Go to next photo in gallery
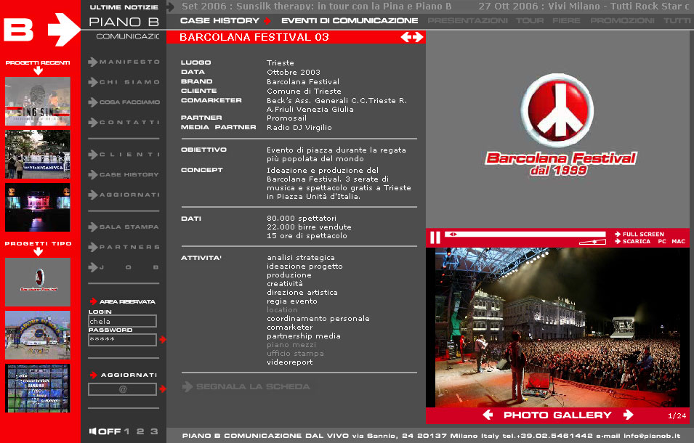Image resolution: width=694 pixels, height=443 pixels. (628, 415)
